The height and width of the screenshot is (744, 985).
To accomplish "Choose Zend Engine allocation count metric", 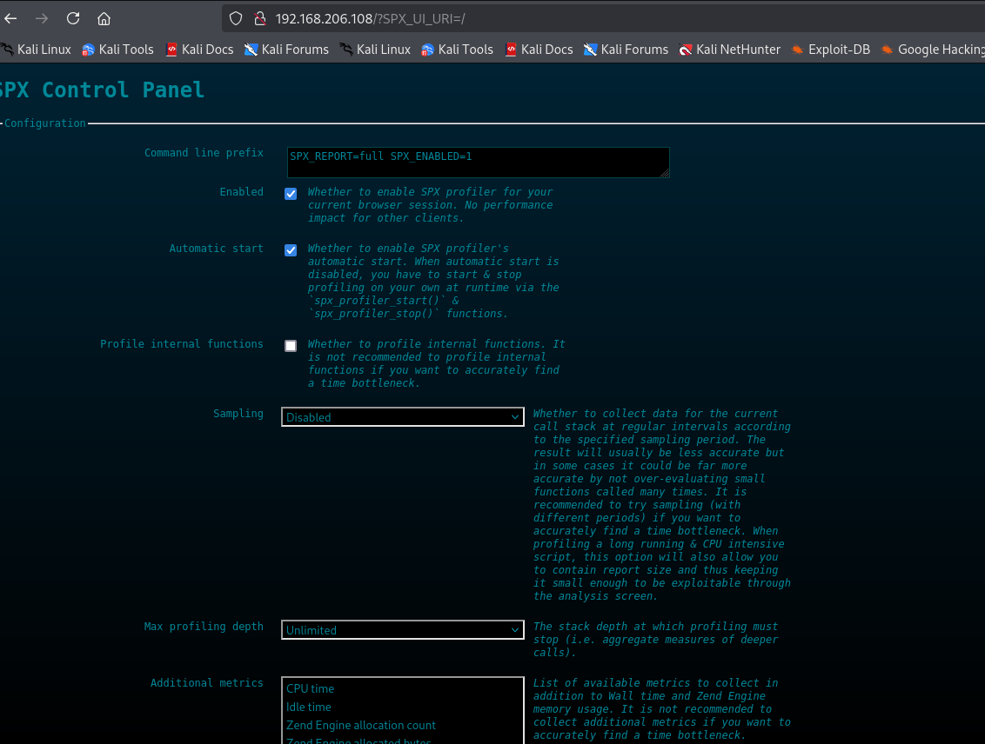I will 361,725.
